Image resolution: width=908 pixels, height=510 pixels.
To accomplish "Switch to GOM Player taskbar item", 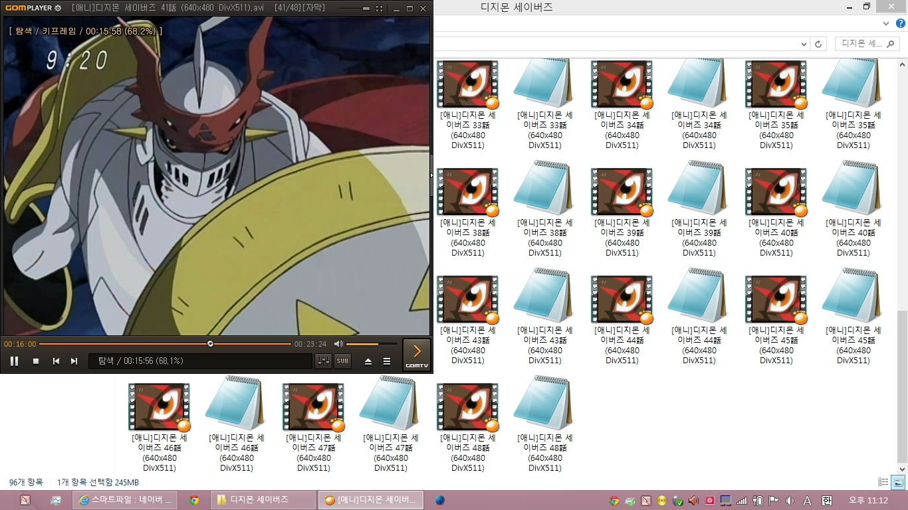I will pyautogui.click(x=372, y=500).
